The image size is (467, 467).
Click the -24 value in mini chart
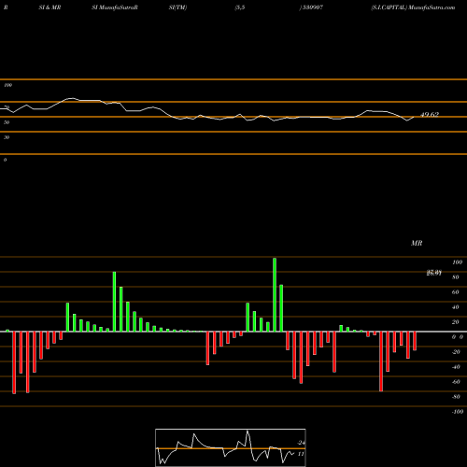pos(301,443)
